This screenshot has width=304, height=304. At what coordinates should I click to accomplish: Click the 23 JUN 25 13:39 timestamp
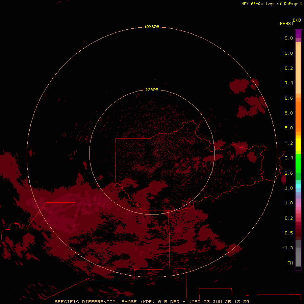tap(226, 302)
